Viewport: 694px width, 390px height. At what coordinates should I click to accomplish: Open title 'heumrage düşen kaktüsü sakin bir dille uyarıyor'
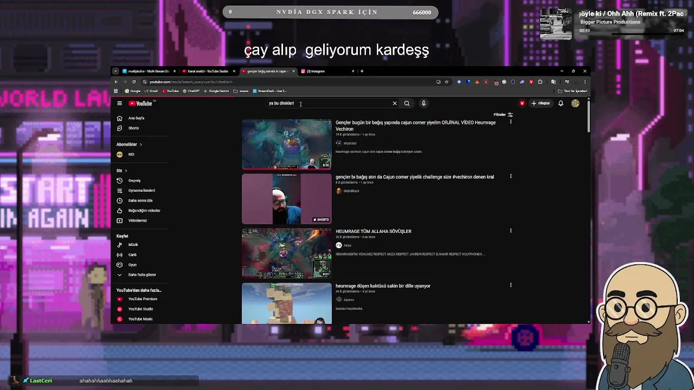pos(383,286)
